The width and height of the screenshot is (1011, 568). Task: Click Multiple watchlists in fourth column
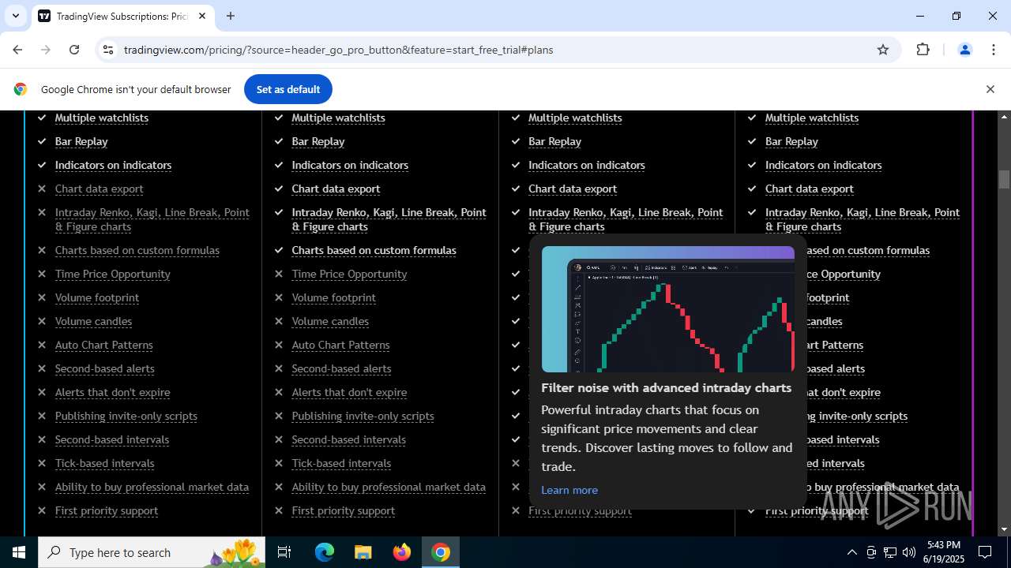[x=811, y=118]
